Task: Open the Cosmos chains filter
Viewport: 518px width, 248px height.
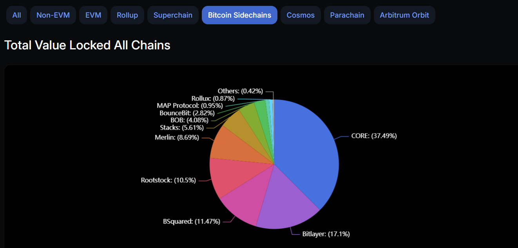Action: pyautogui.click(x=301, y=15)
